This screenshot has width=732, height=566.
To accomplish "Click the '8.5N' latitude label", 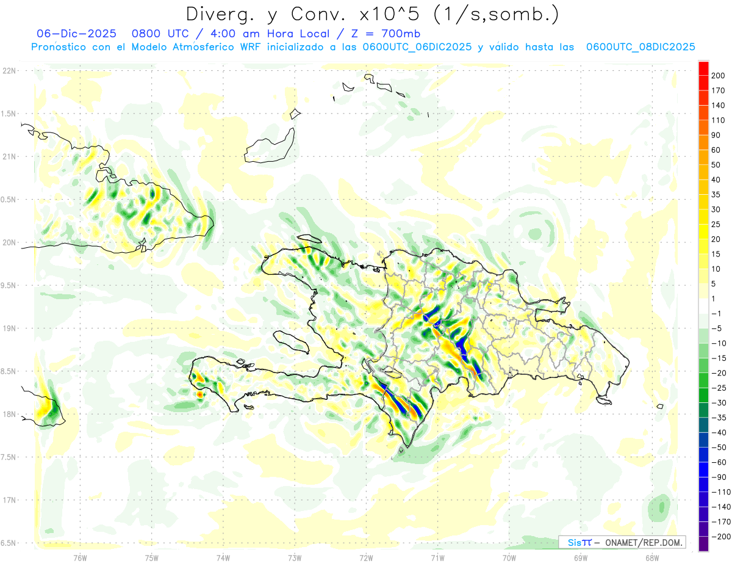I will tap(8, 371).
